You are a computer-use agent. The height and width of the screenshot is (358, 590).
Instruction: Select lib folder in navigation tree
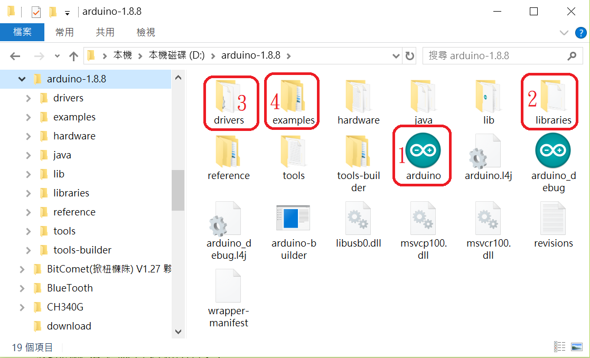[59, 174]
